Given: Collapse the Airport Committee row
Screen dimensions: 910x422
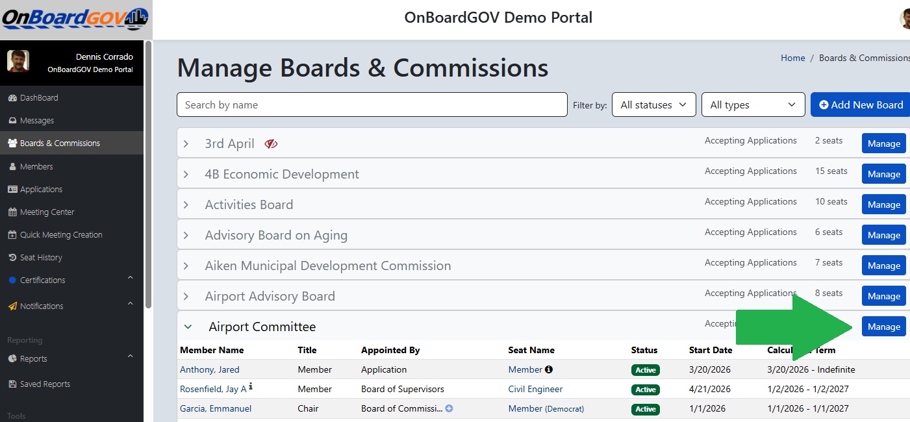Looking at the screenshot, I should coord(188,327).
